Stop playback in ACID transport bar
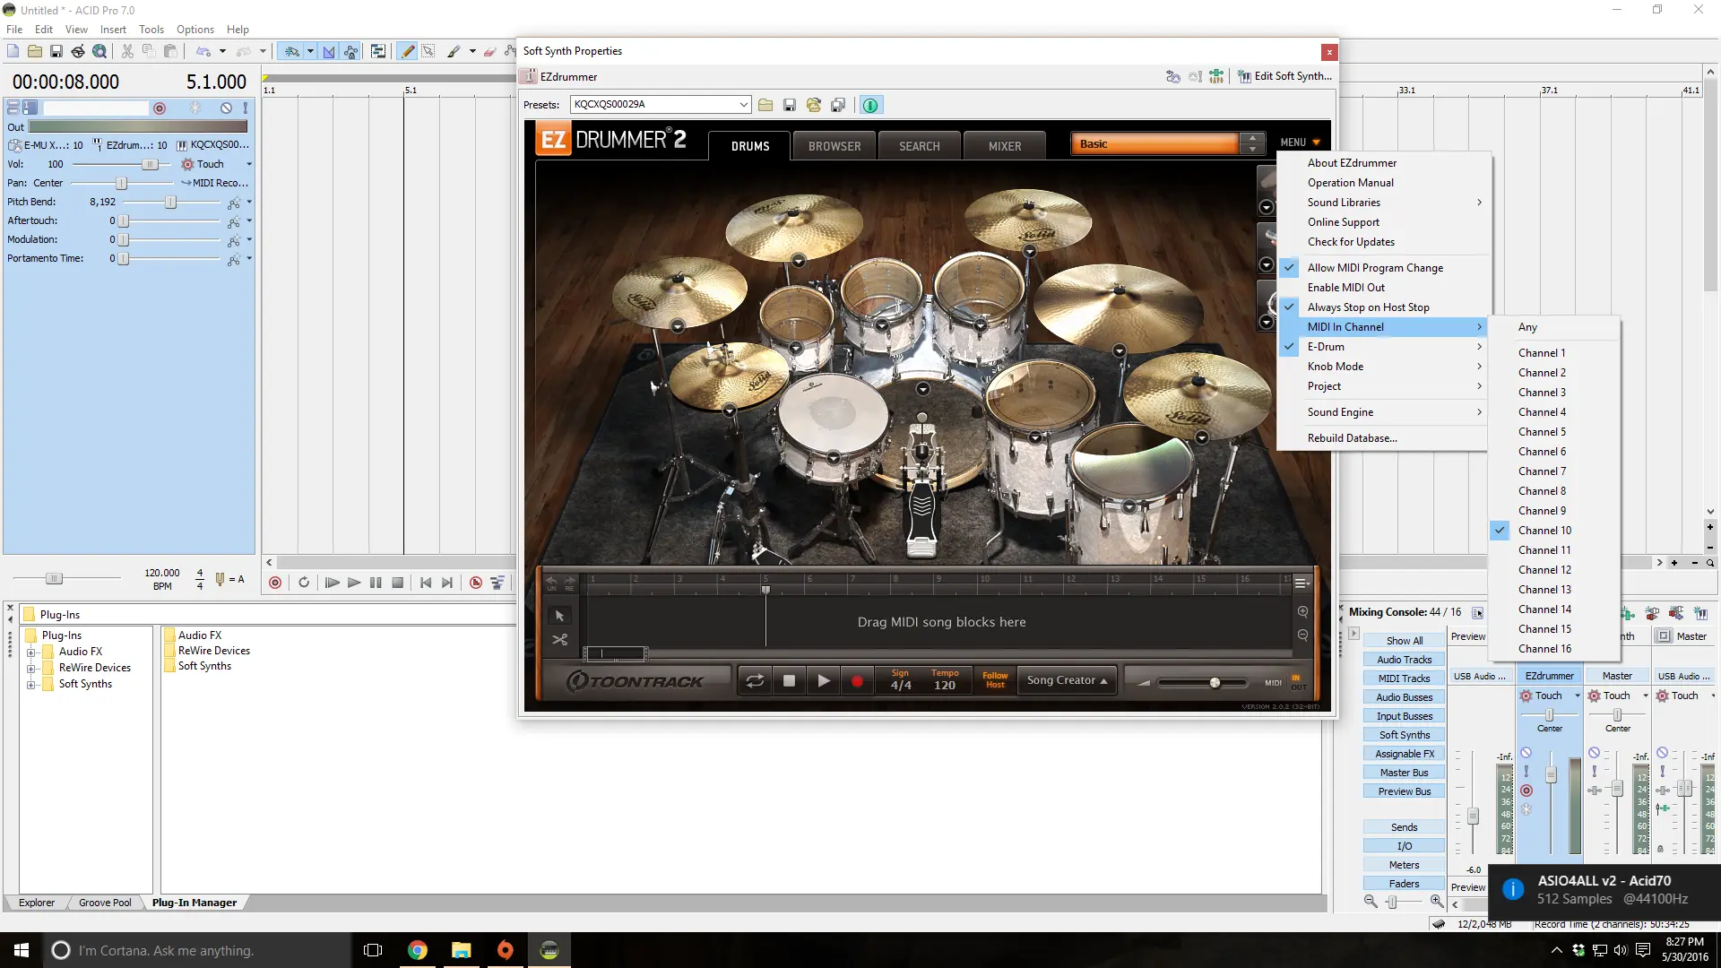Image resolution: width=1721 pixels, height=968 pixels. (398, 583)
